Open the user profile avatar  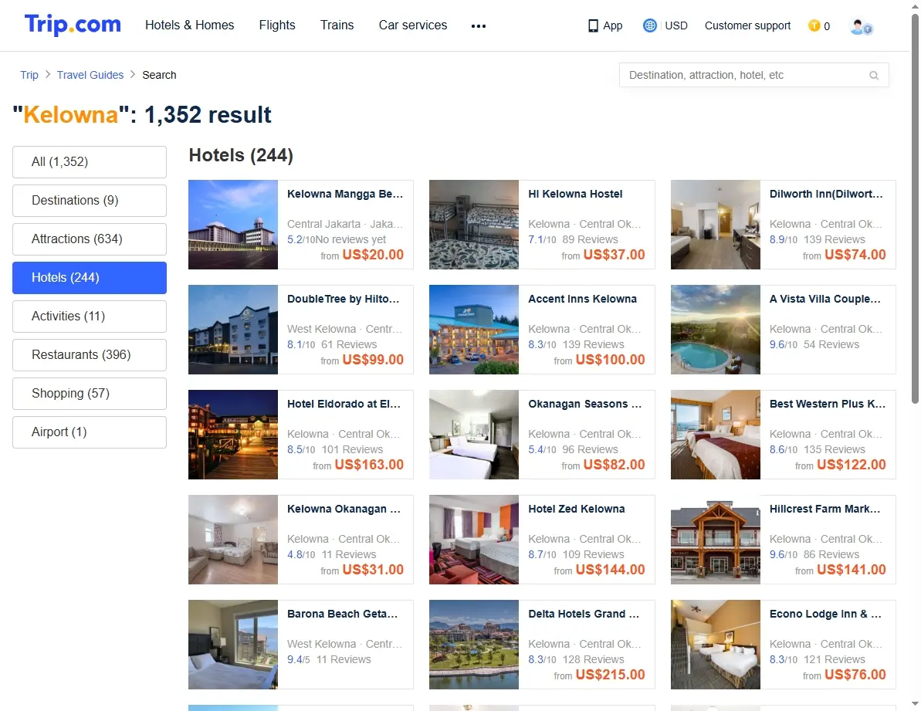861,26
